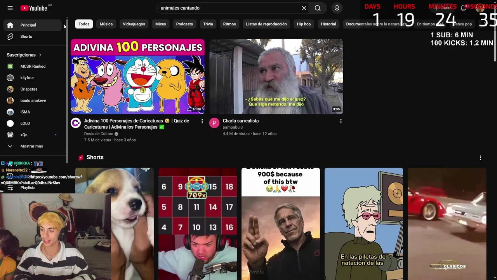The image size is (497, 280).
Task: Open the baulo anakeve subscription
Action: pyautogui.click(x=33, y=101)
